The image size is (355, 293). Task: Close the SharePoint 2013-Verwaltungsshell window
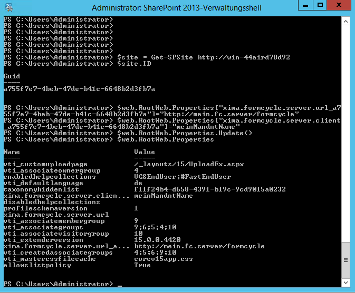click(339, 6)
